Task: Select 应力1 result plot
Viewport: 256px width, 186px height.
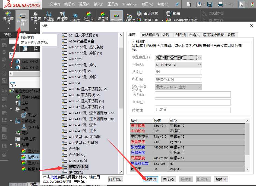Action: click(30, 151)
